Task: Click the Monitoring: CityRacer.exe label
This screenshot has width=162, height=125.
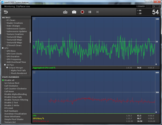Action: pyautogui.click(x=17, y=6)
